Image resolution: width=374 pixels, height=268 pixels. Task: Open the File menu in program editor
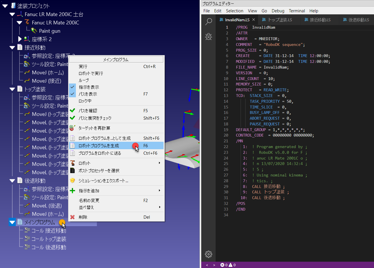click(206, 11)
